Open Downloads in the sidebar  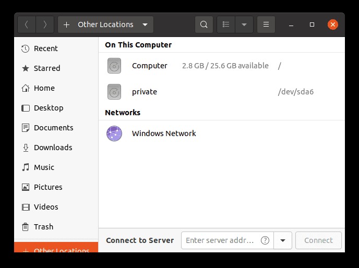click(x=56, y=148)
